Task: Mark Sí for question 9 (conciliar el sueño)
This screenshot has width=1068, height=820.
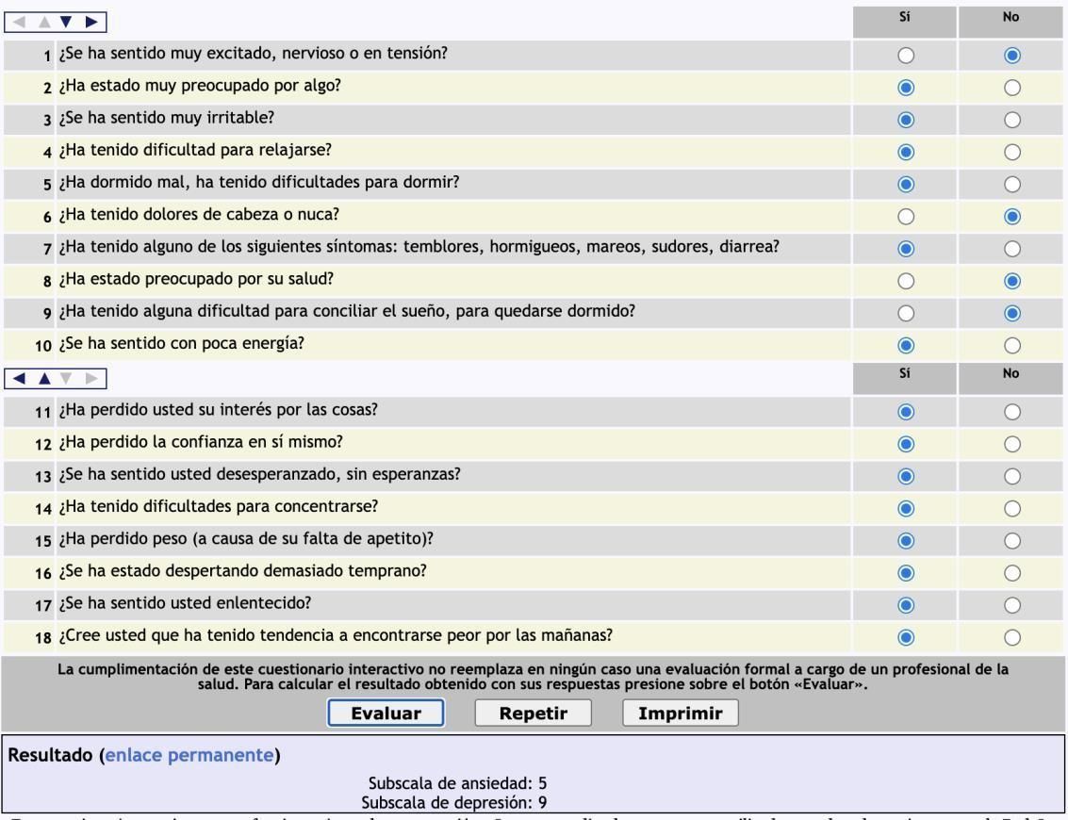Action: (905, 313)
